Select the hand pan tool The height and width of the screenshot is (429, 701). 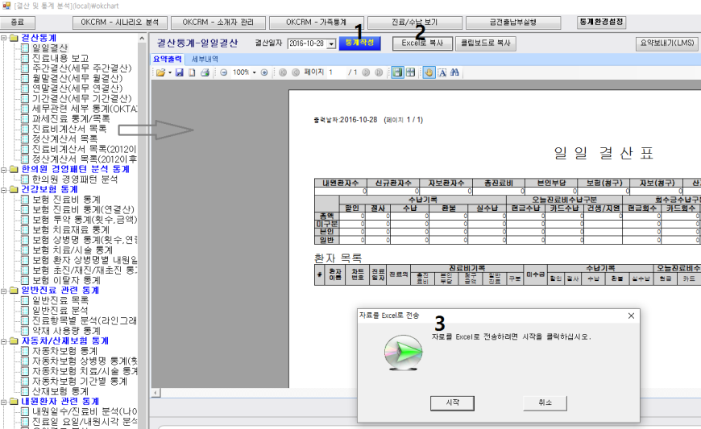tap(429, 72)
